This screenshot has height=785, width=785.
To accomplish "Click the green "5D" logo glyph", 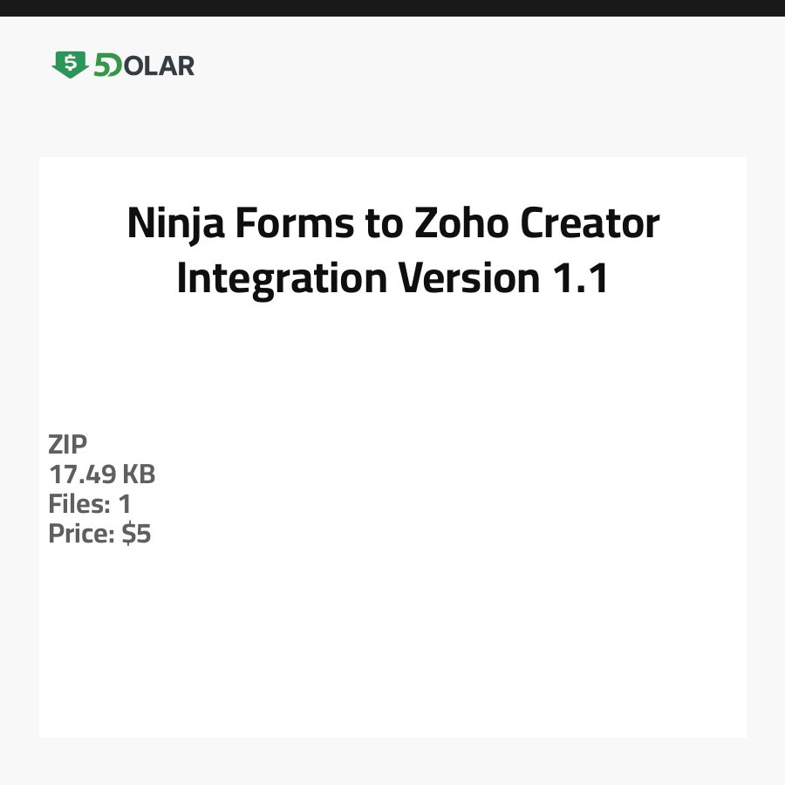I will 107,65.
